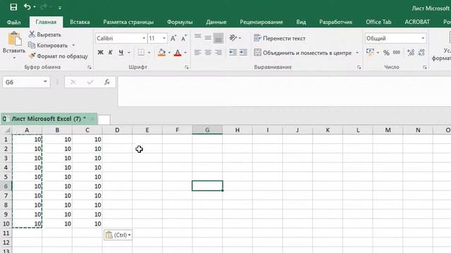
Task: Undo the last action
Action: pos(27,6)
